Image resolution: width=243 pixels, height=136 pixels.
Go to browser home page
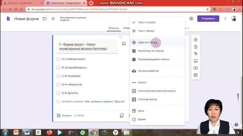[x=21, y=9]
